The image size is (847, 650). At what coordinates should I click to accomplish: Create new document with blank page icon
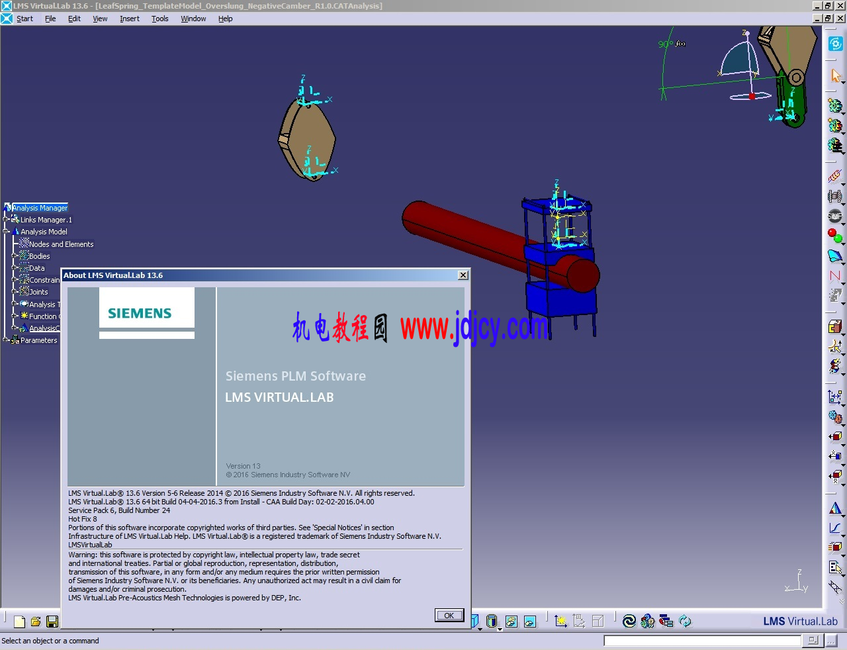coord(19,622)
